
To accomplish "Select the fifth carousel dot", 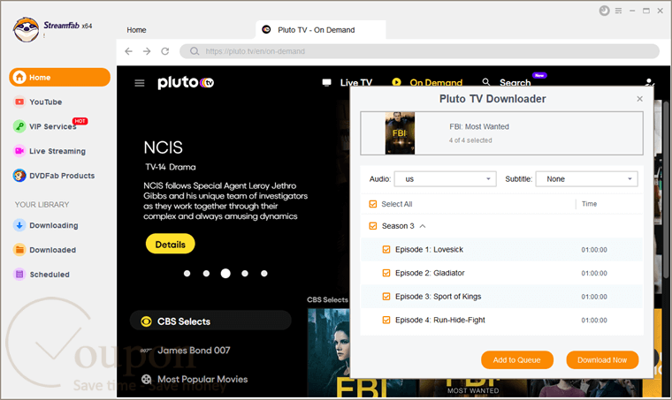I will 264,274.
